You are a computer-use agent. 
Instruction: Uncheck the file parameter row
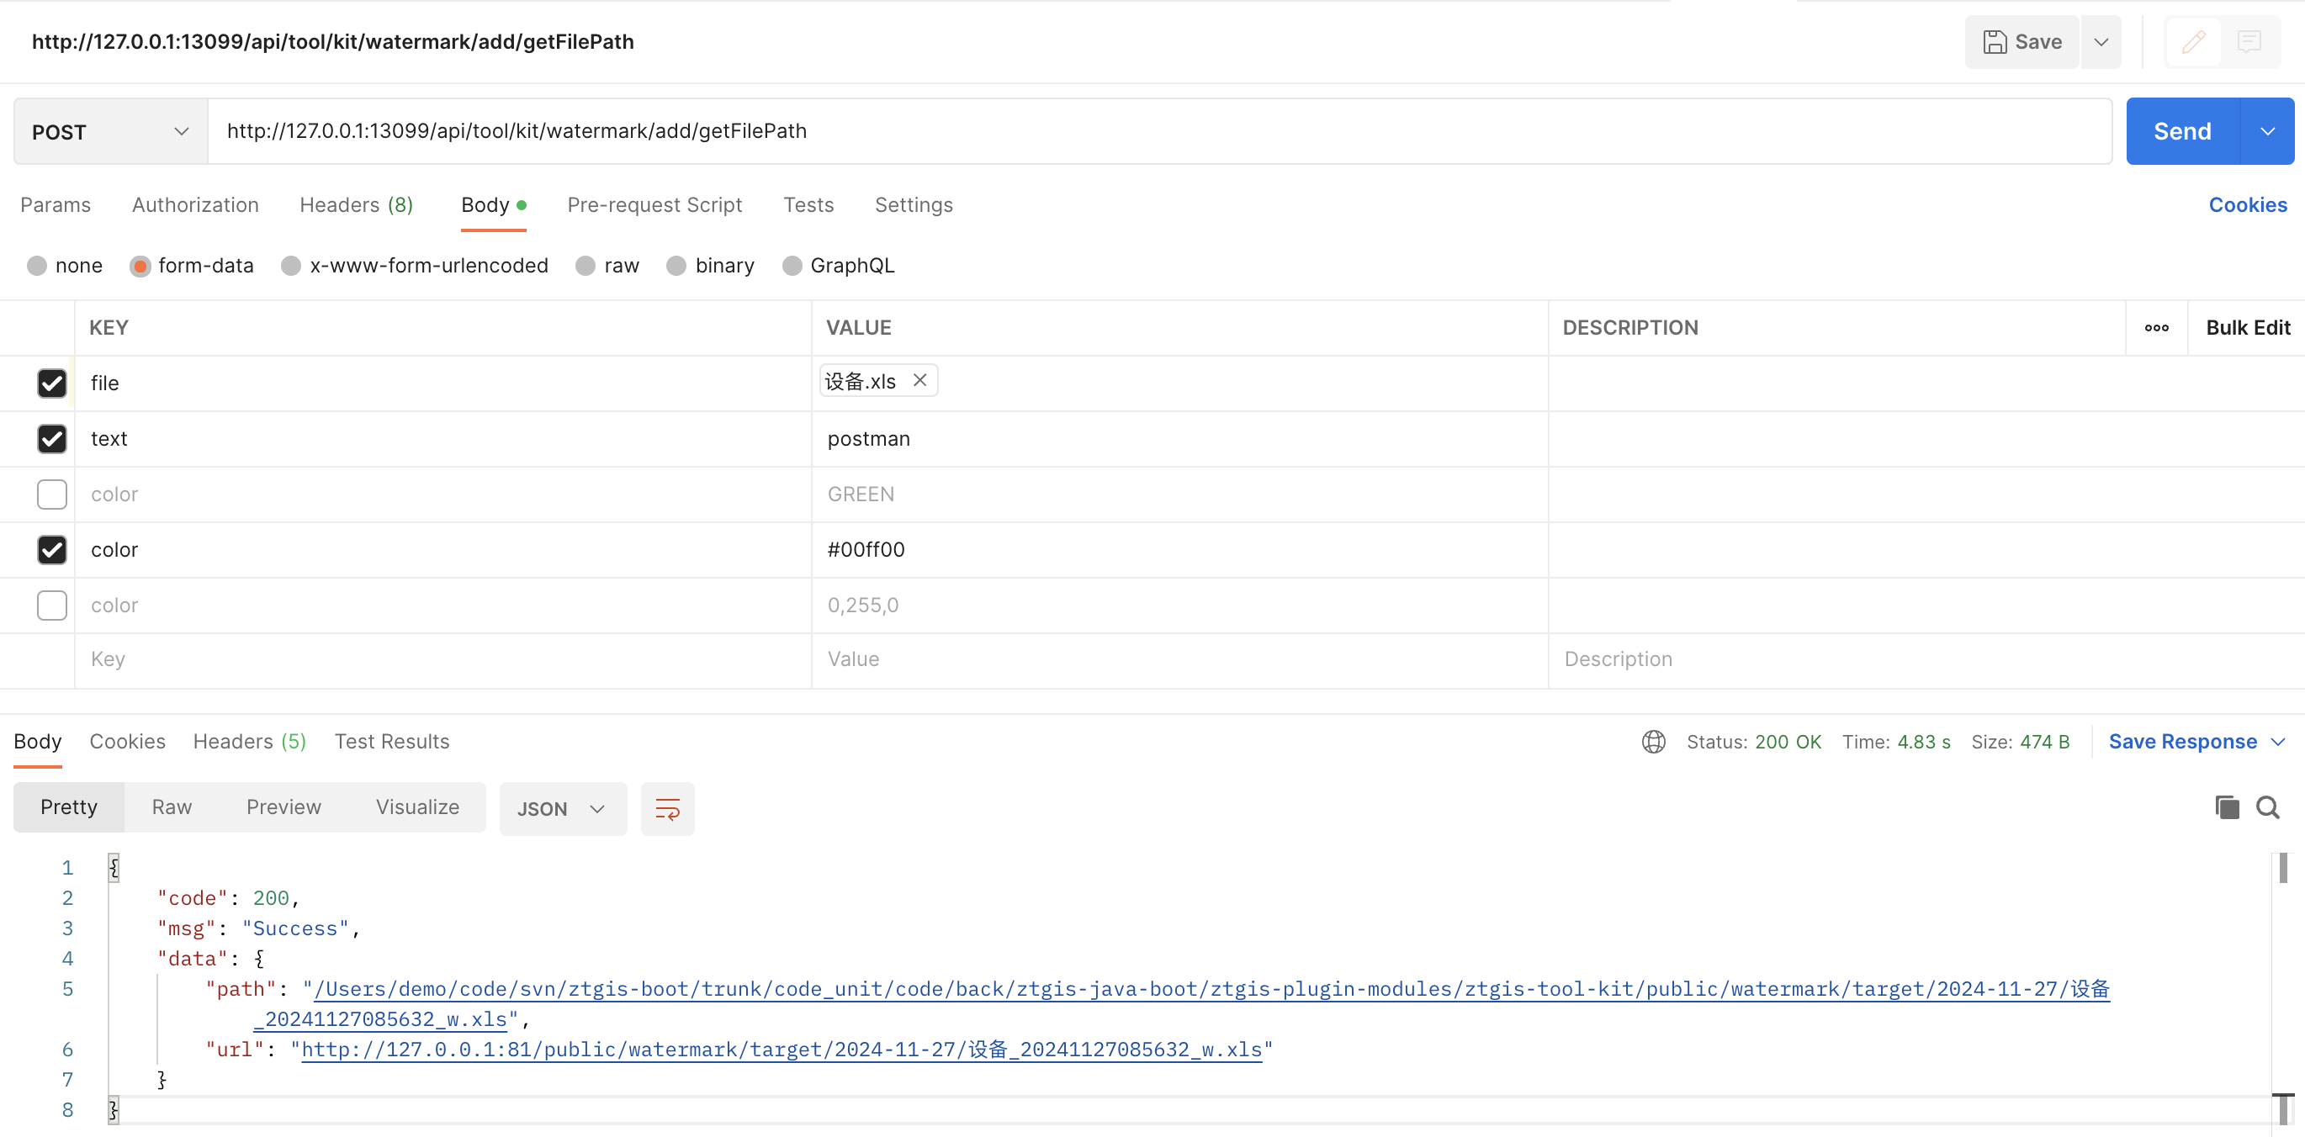pos(51,383)
